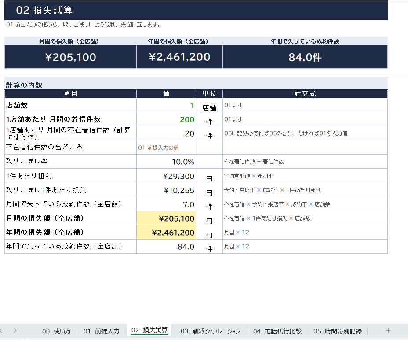This screenshot has width=408, height=340.
Task: Click the 05に記録があれば05の合計 formula note
Action: click(305, 133)
